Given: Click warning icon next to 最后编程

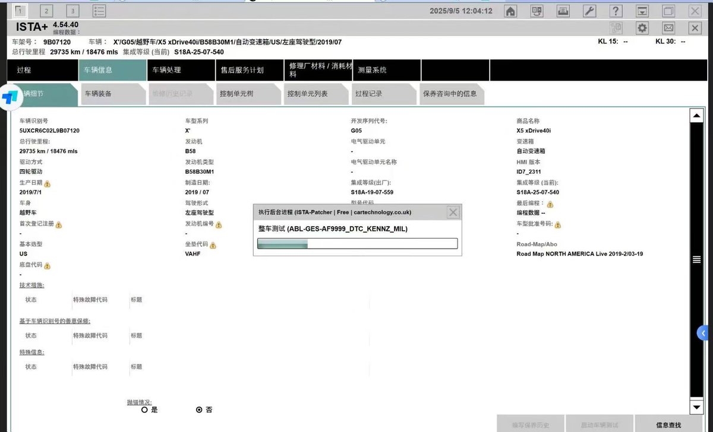Looking at the screenshot, I should [550, 204].
